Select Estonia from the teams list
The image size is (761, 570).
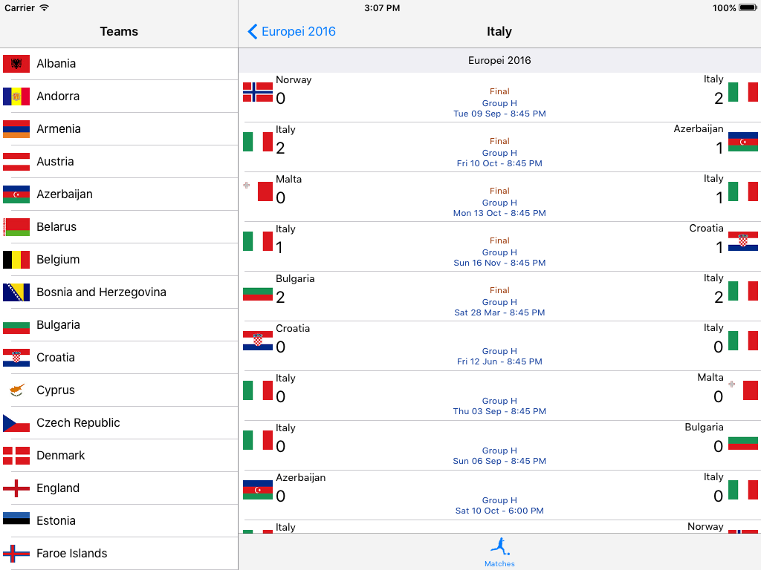point(119,520)
